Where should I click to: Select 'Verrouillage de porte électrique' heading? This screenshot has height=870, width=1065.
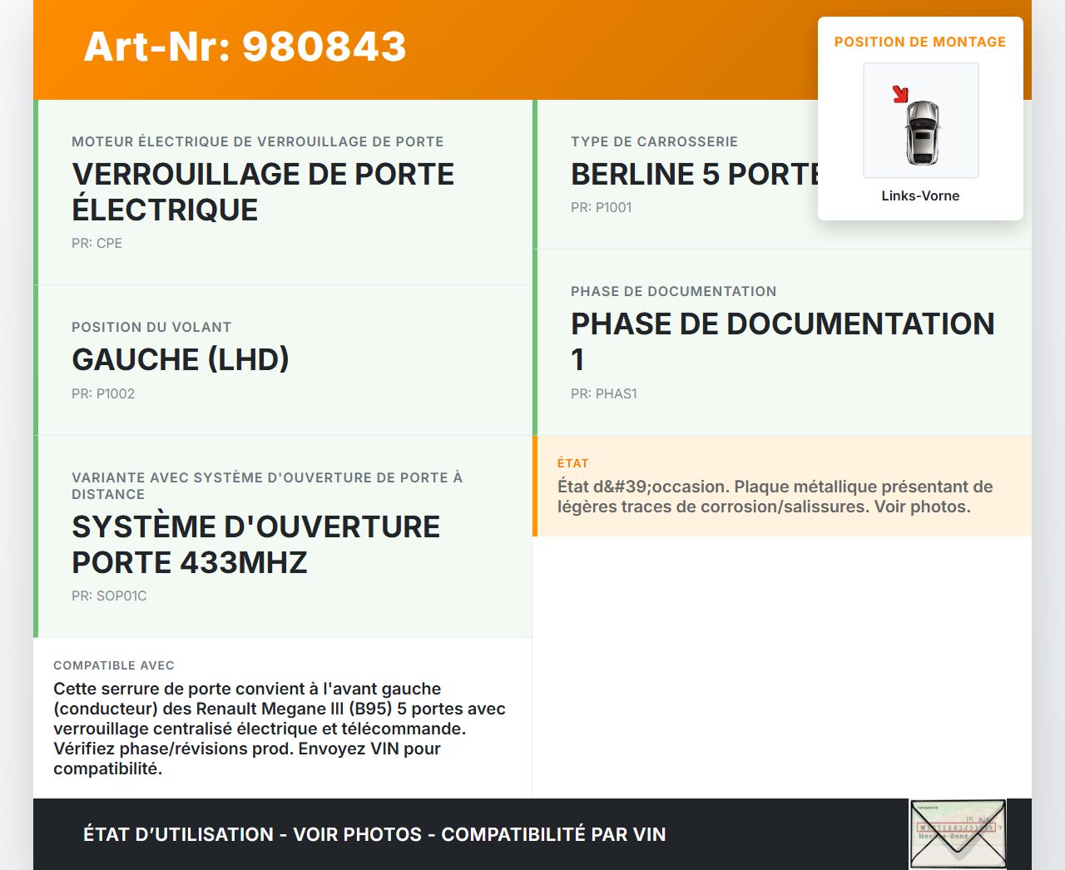[x=263, y=191]
